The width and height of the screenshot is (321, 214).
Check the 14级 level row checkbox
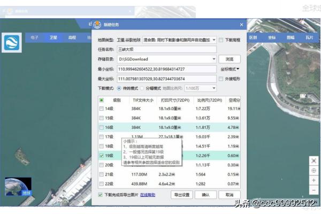click(x=102, y=109)
